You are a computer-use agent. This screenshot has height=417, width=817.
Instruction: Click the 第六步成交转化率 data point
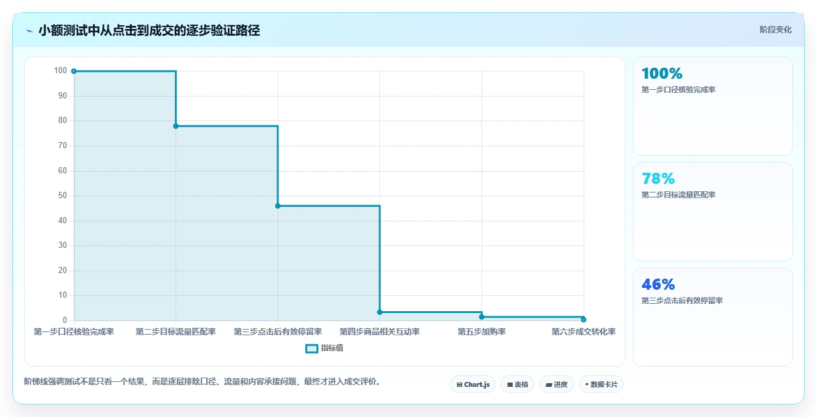tap(584, 319)
